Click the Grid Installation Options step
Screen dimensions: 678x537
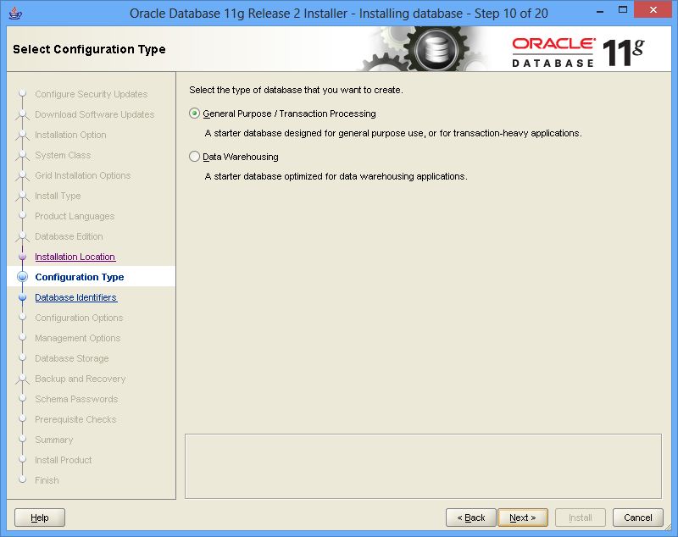[82, 175]
